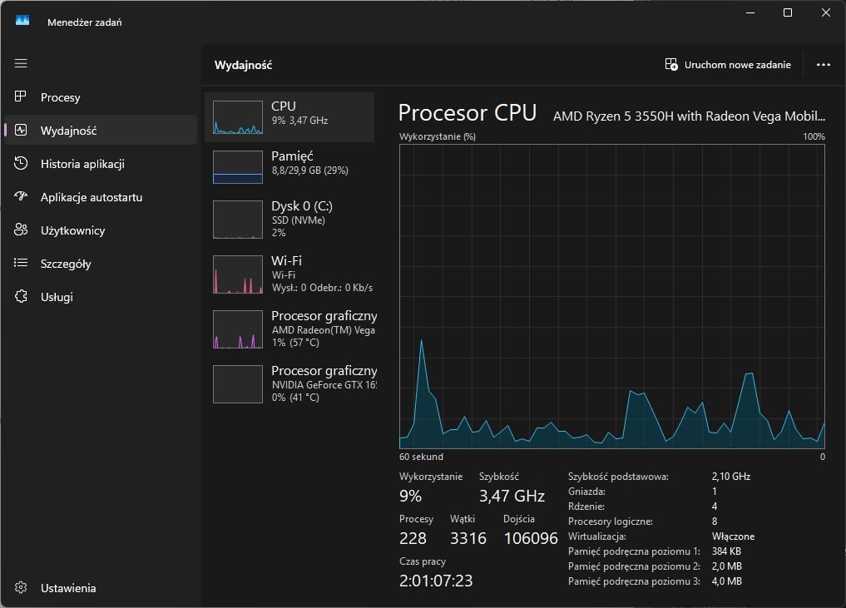Click the Procesor CPU heading
Screen dimensions: 846x608
[x=468, y=113]
